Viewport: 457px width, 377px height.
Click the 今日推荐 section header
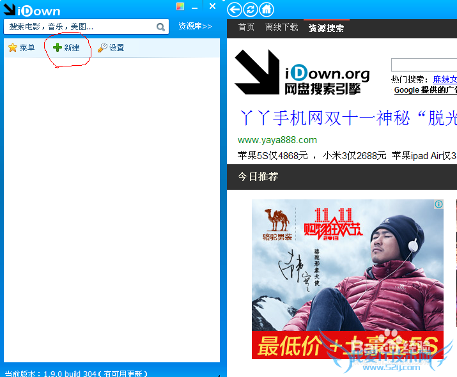(258, 176)
